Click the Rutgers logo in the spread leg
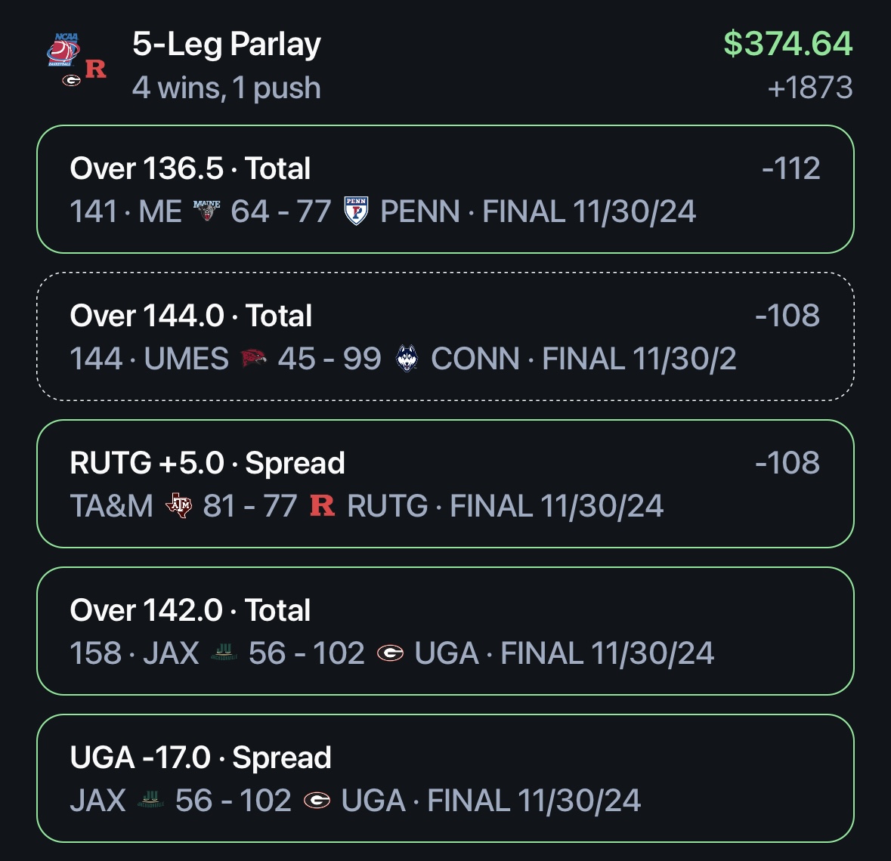The width and height of the screenshot is (891, 861). click(x=322, y=505)
